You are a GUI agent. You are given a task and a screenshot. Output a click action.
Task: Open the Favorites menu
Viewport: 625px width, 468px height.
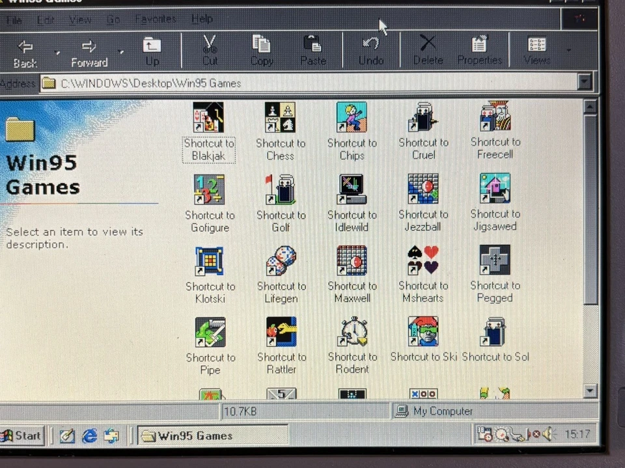pos(155,19)
